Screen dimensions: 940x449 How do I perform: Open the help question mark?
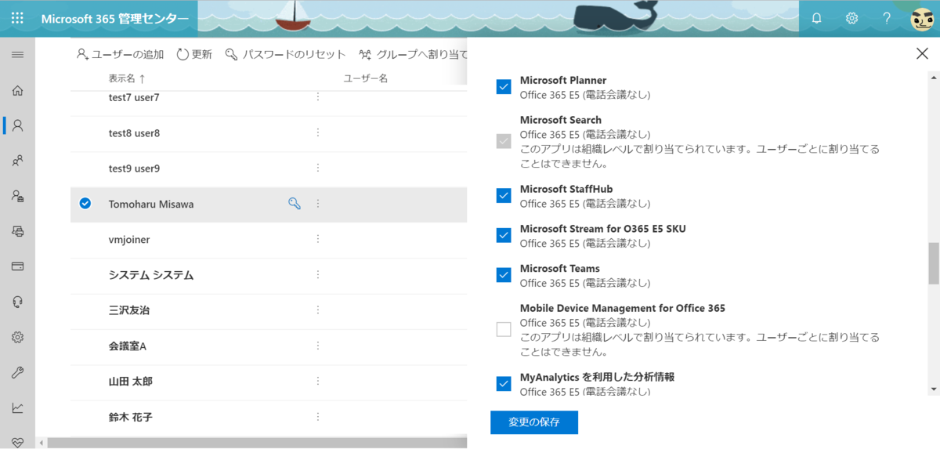[887, 18]
